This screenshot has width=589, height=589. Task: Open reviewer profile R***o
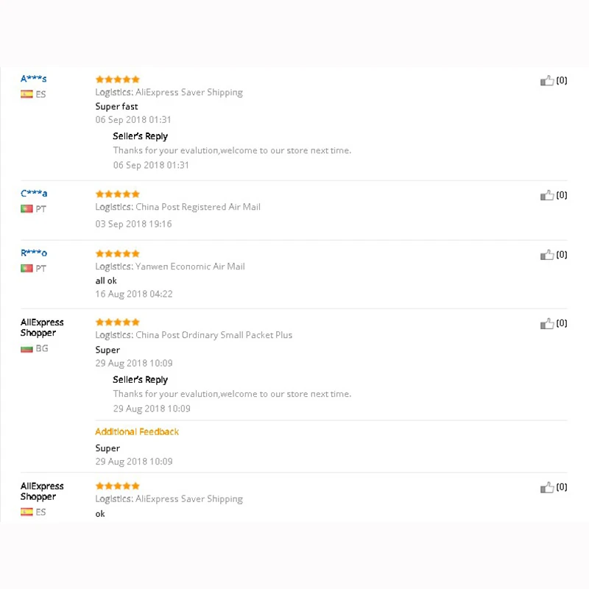(34, 253)
